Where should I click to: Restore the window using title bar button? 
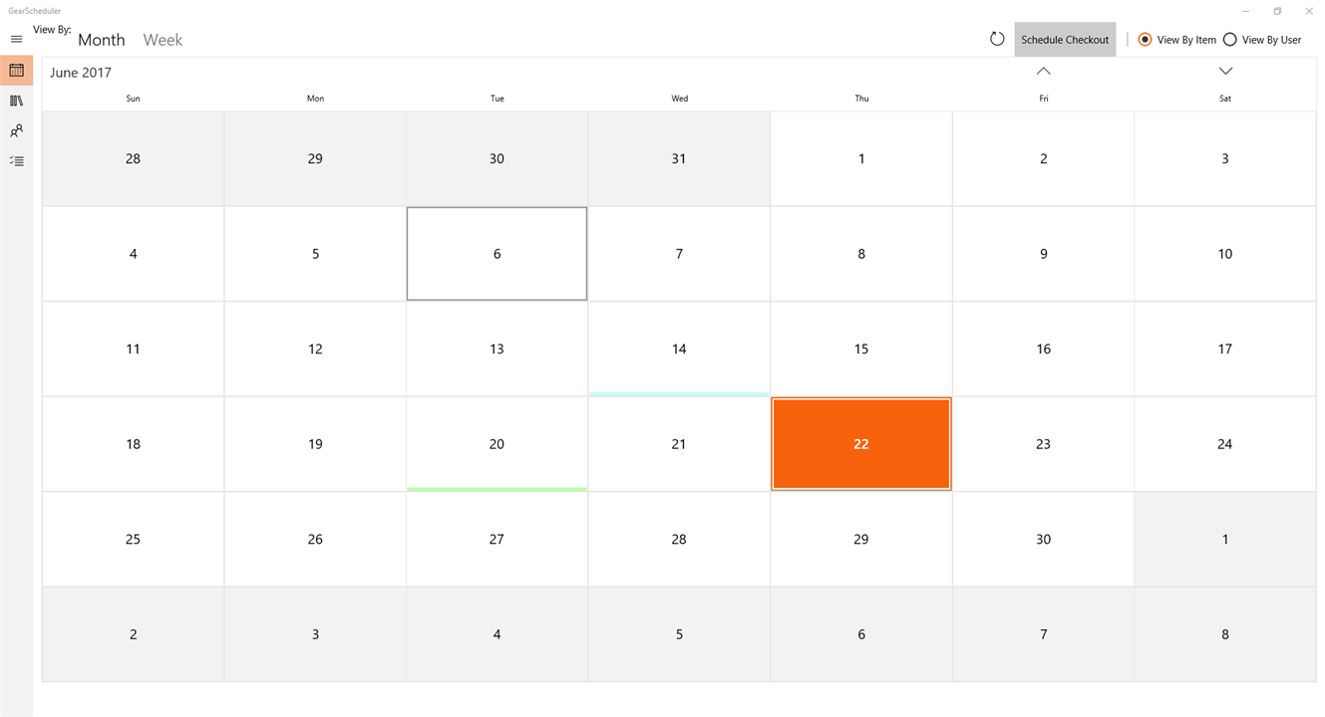pos(1277,11)
